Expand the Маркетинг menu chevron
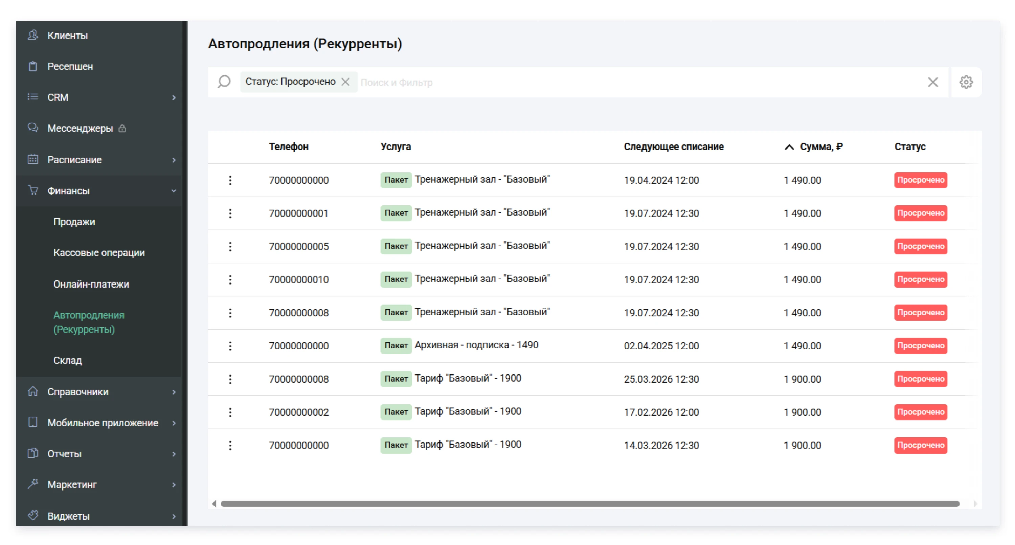 point(174,484)
